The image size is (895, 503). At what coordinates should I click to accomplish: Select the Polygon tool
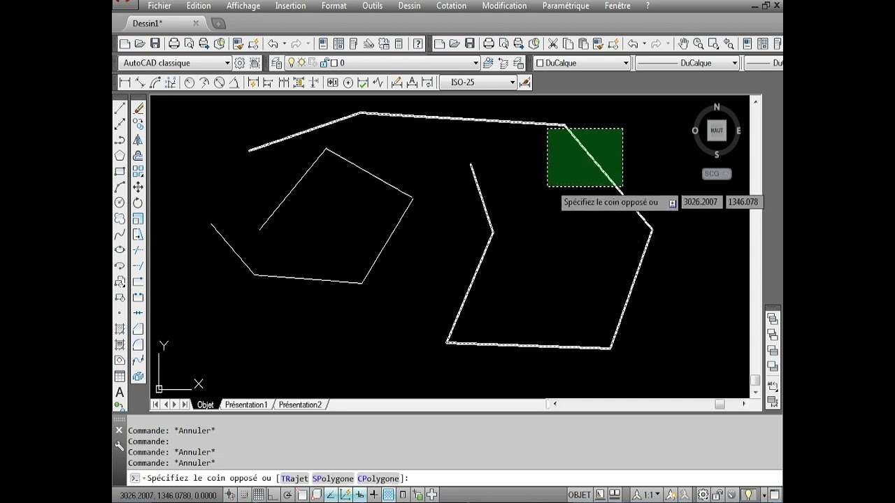pos(120,155)
